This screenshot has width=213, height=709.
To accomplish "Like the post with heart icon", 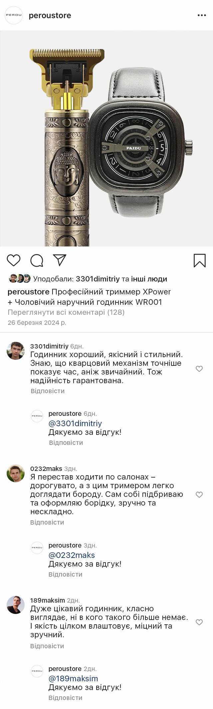I will (x=14, y=260).
